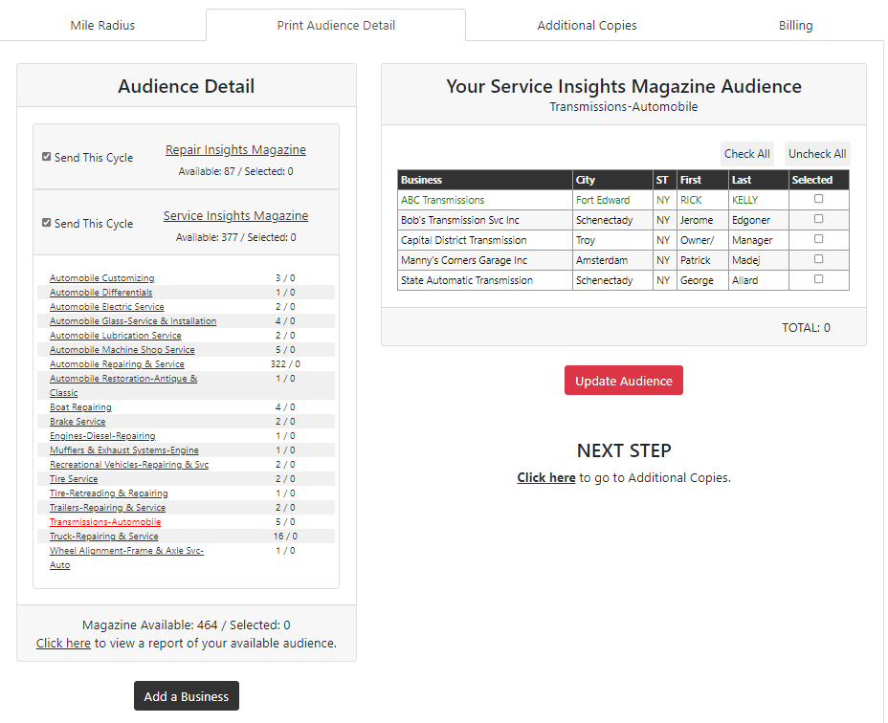Open the Brake Service category
Viewport: 888px width, 723px height.
coord(78,422)
